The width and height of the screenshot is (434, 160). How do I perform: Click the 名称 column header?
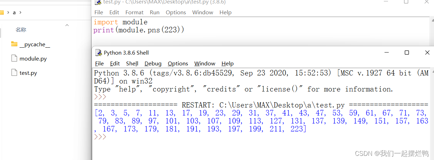[x=21, y=30]
